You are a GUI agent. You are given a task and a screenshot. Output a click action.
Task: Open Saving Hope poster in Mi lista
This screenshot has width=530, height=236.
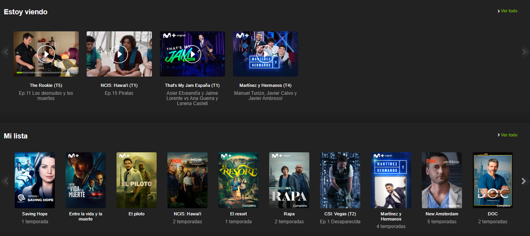coord(35,180)
